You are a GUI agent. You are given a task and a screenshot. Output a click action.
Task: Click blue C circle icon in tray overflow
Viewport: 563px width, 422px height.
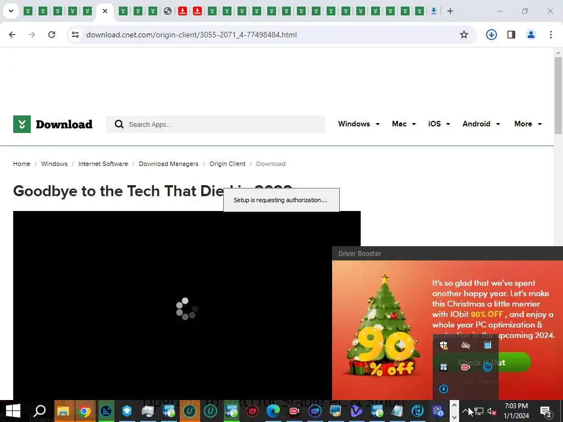tap(488, 367)
